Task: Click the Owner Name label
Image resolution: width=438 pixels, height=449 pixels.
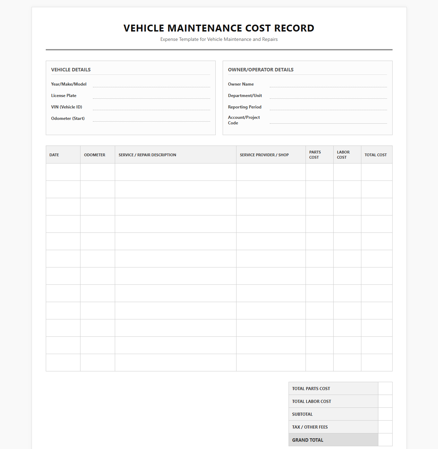Action: point(241,84)
